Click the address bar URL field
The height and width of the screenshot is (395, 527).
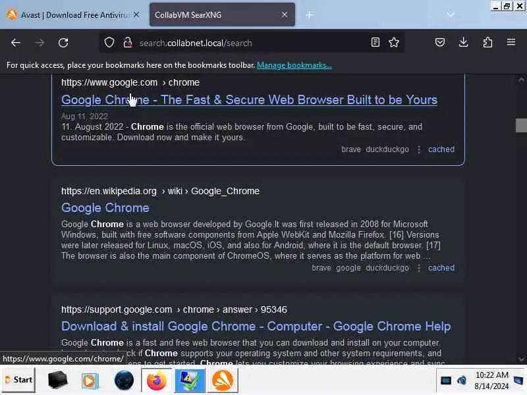point(252,43)
